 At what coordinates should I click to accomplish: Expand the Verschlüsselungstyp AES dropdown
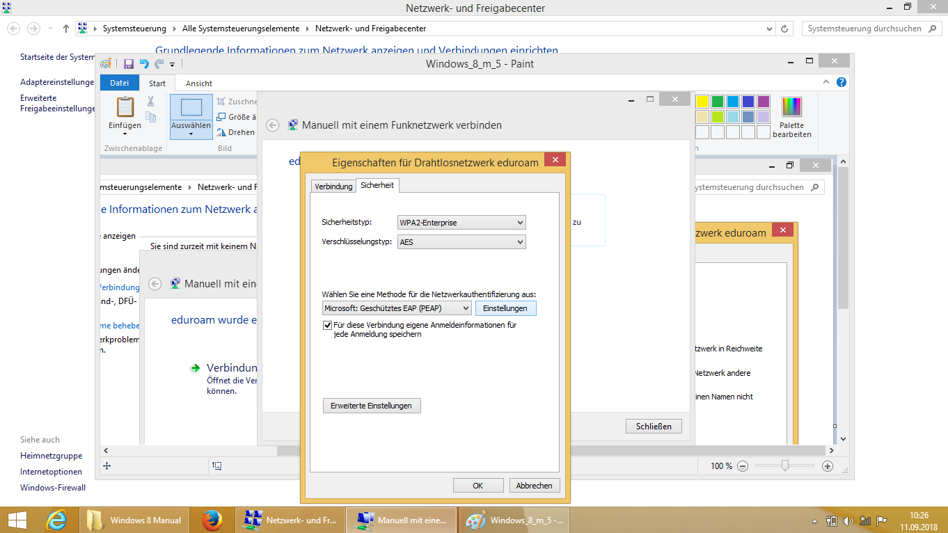pos(461,242)
